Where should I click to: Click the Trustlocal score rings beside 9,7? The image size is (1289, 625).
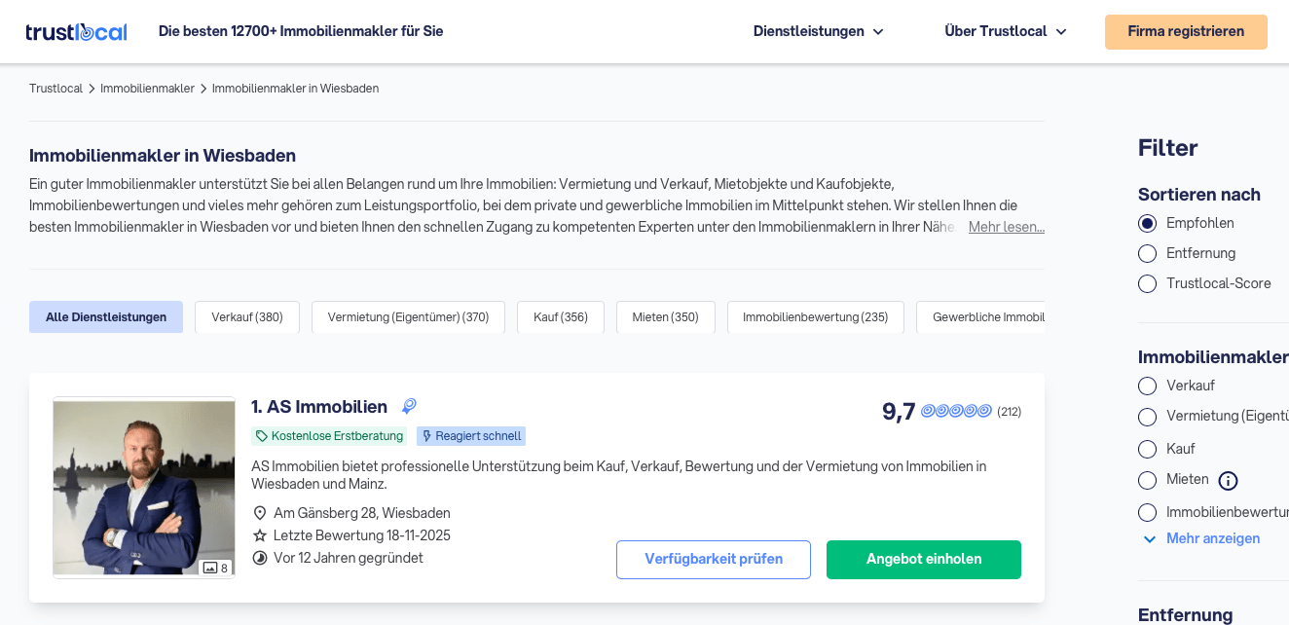pyautogui.click(x=955, y=411)
